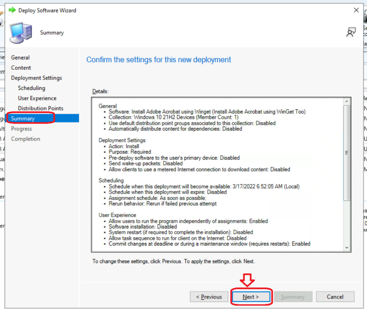Open the Content step in the sidebar

tap(21, 68)
